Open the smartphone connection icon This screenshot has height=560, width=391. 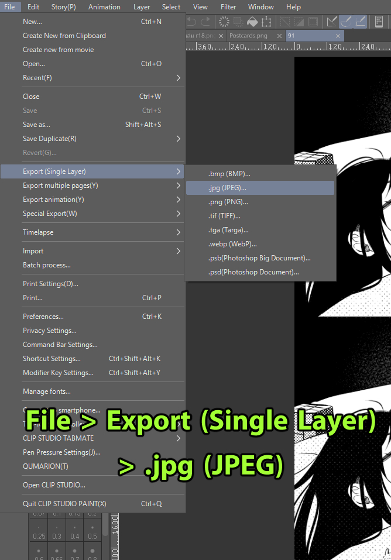378,22
